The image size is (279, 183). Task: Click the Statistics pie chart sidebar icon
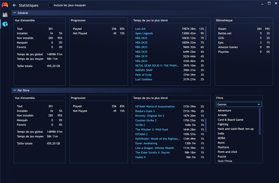5,24
